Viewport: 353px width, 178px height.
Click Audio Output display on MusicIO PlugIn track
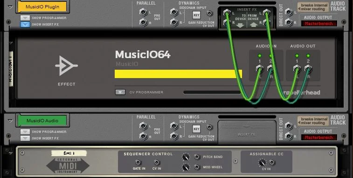click(319, 24)
